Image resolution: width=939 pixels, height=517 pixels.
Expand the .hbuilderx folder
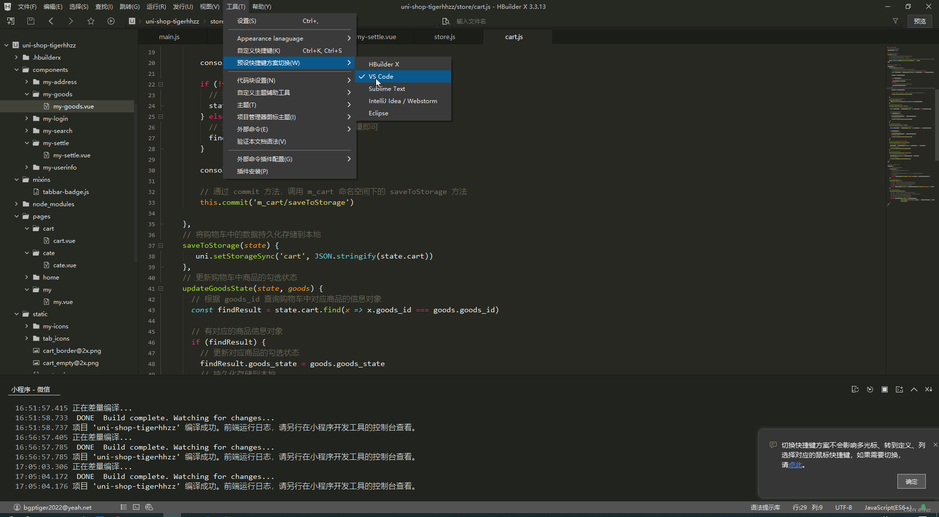17,57
